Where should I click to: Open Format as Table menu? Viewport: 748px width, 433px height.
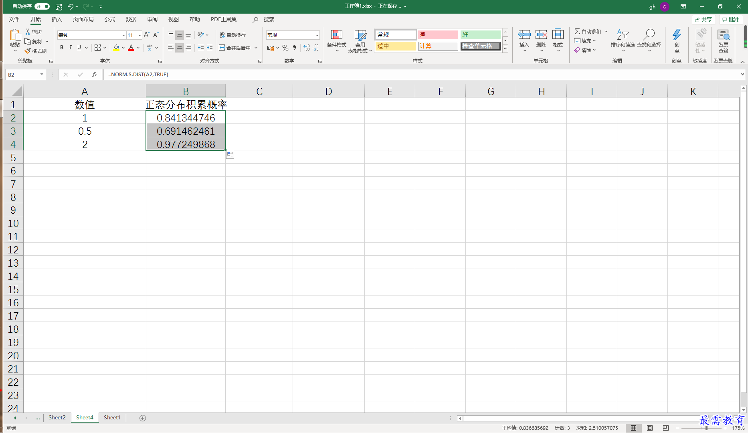360,41
